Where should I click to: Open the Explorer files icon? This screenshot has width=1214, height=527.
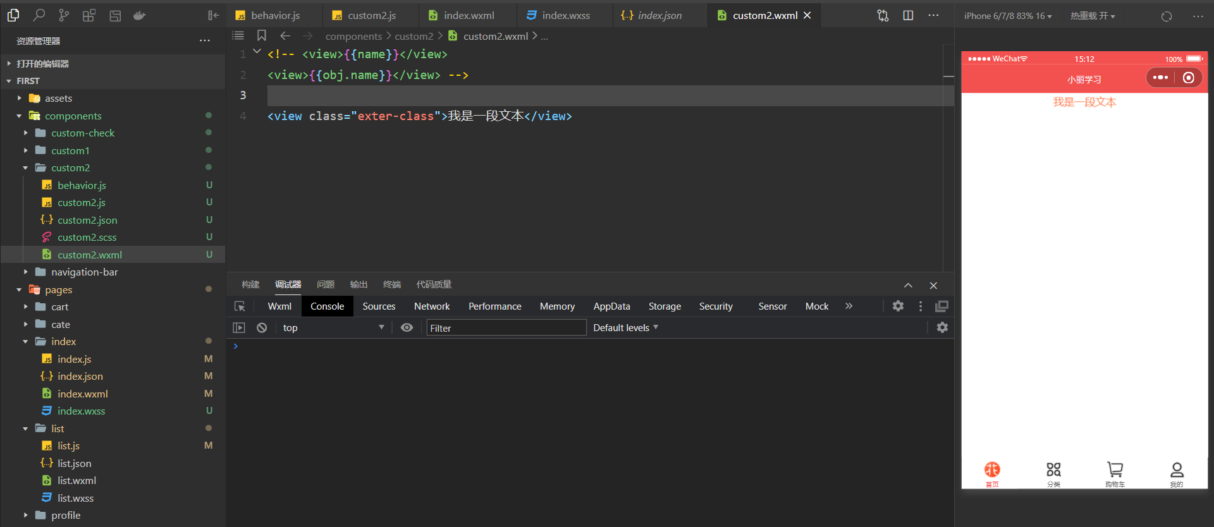[x=13, y=15]
